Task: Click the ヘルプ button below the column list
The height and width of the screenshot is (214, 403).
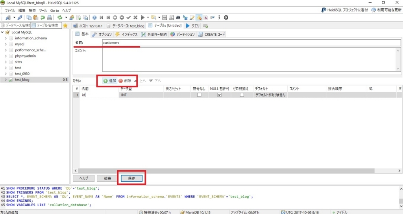Action: point(83,178)
